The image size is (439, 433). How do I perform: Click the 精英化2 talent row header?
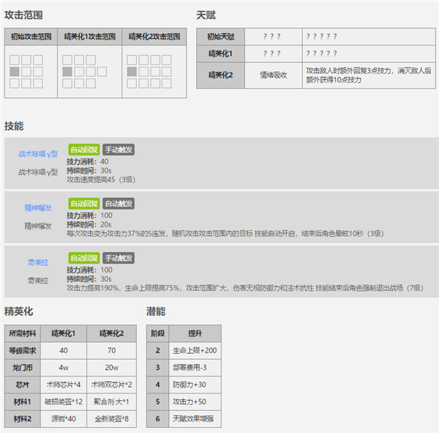(221, 75)
